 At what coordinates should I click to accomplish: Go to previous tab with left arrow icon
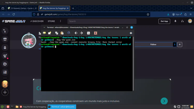click(76, 33)
